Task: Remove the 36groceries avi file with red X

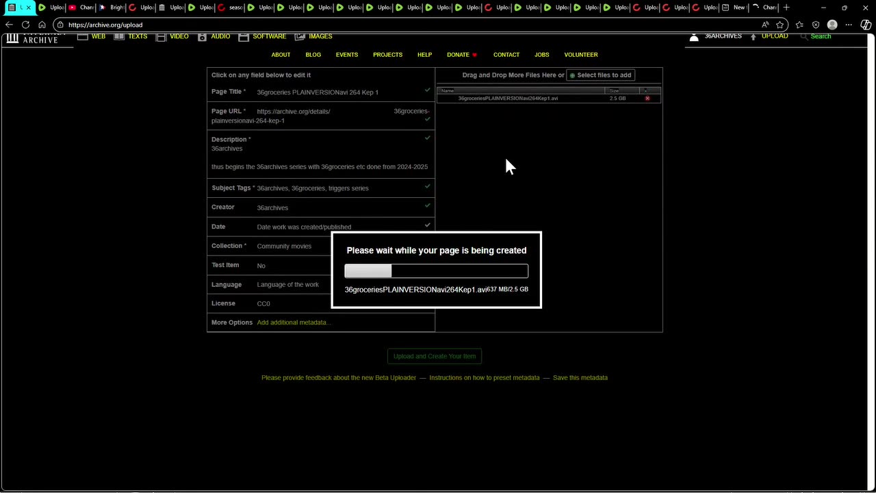Action: coord(647,99)
